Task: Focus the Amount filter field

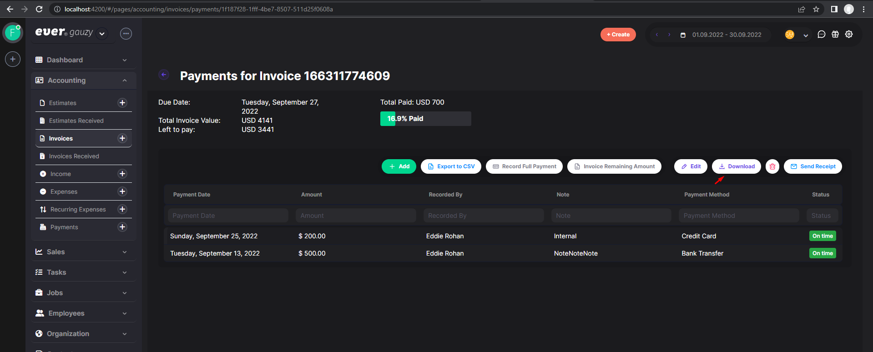Action: point(356,216)
